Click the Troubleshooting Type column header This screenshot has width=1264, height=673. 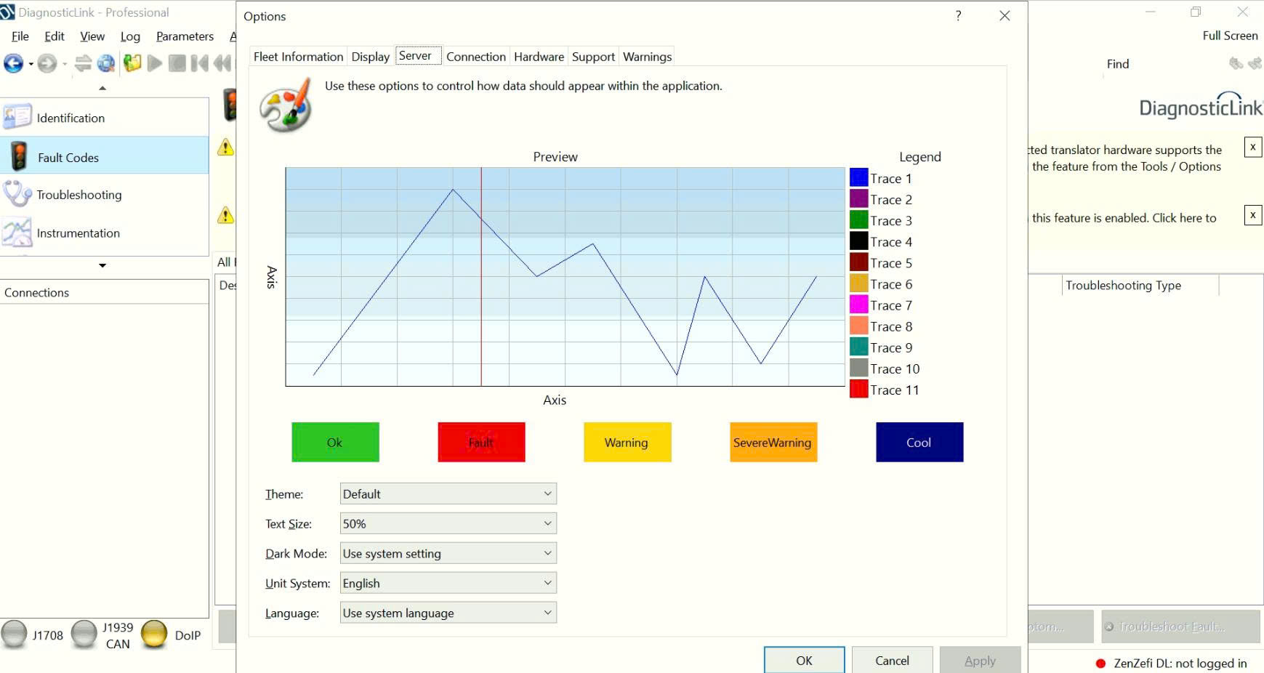tap(1140, 286)
